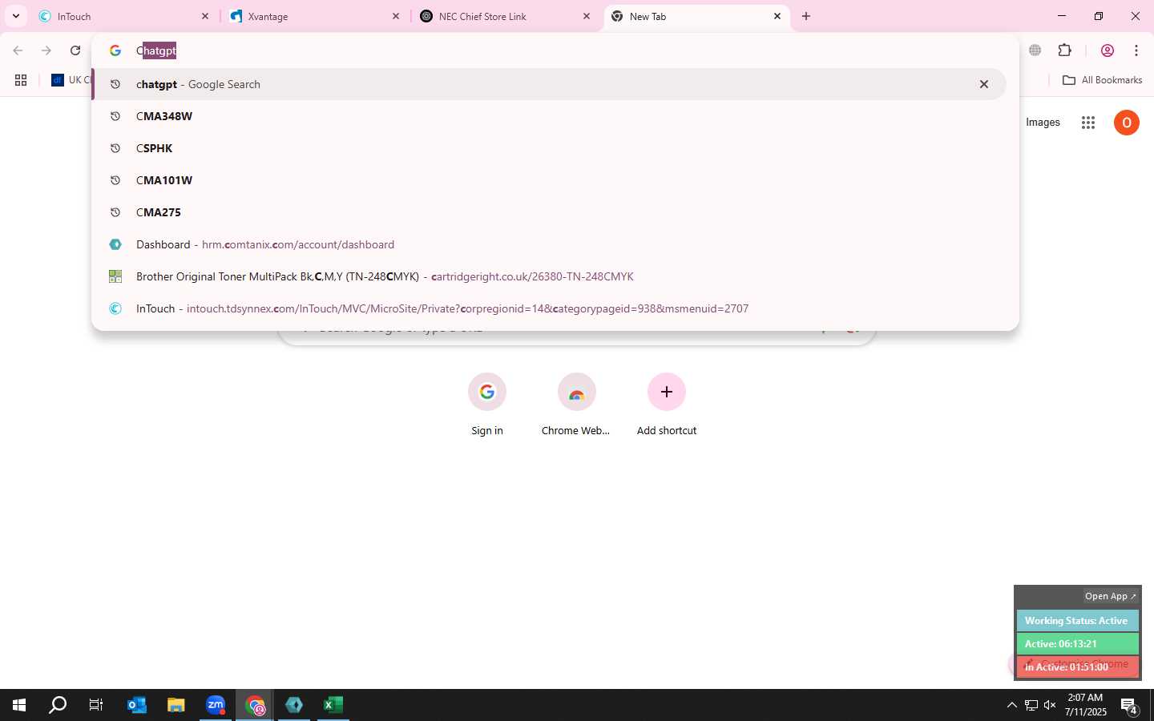Open Outlook from the taskbar
Image resolution: width=1154 pixels, height=721 pixels.
(137, 705)
